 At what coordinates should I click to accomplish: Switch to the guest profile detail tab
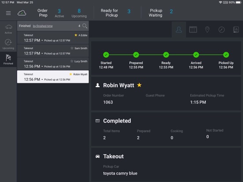179,29
